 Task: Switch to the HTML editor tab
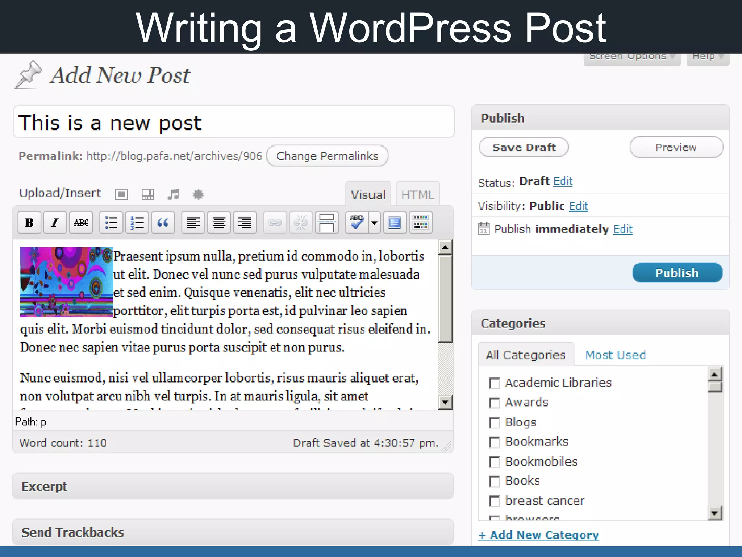[x=417, y=195]
